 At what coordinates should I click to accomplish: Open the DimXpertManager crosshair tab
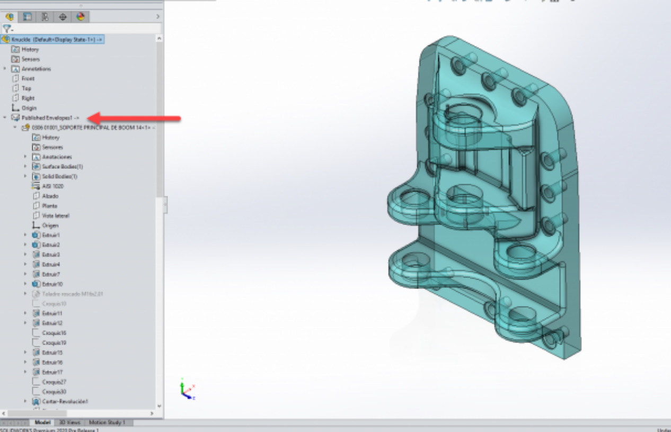point(63,17)
